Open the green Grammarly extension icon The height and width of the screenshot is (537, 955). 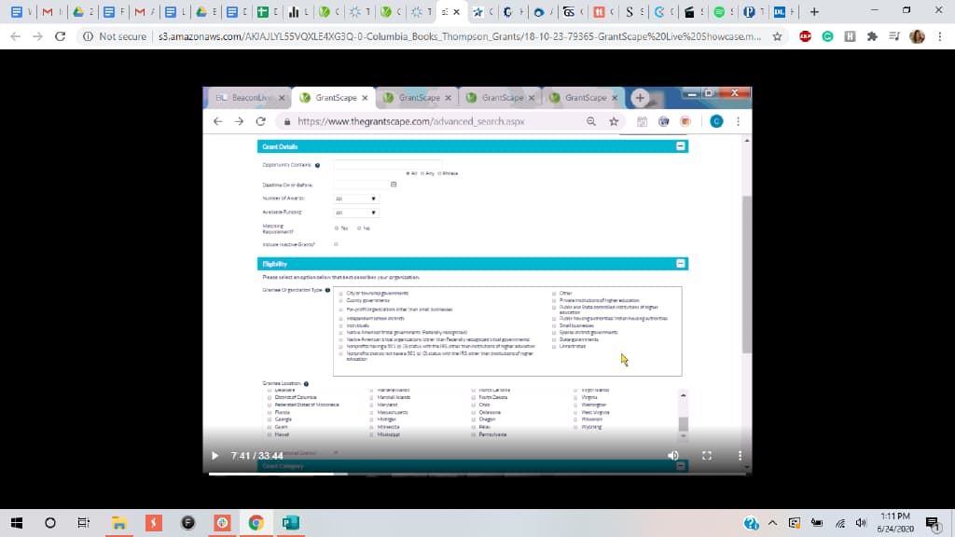pos(827,36)
